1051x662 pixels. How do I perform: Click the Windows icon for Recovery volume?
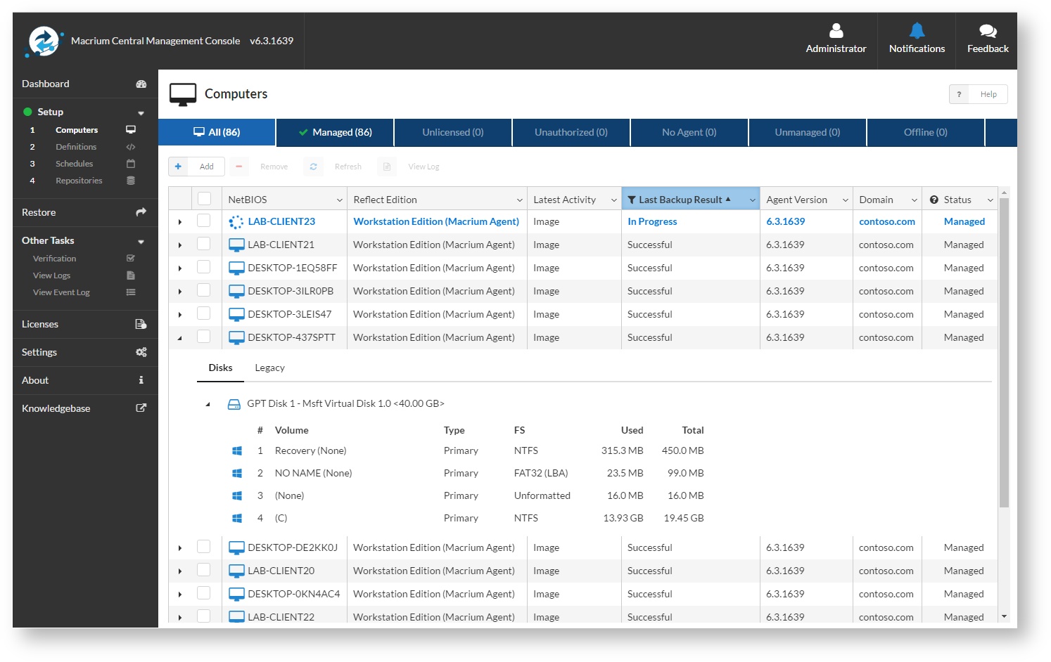pos(237,450)
